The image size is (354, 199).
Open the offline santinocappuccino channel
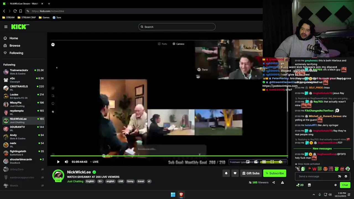(24, 177)
